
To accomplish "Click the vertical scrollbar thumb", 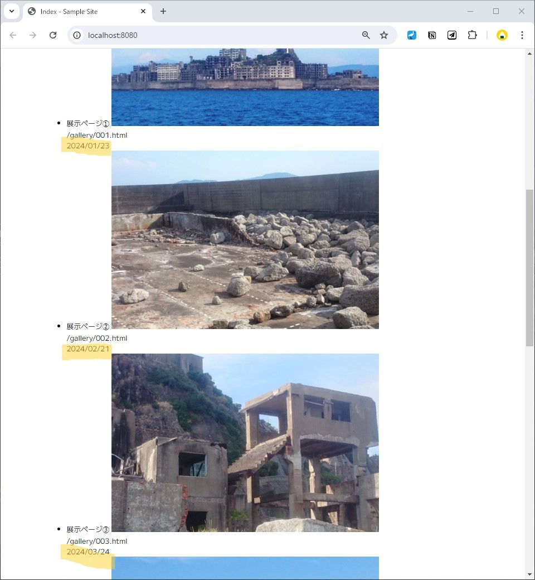I will coord(529,268).
